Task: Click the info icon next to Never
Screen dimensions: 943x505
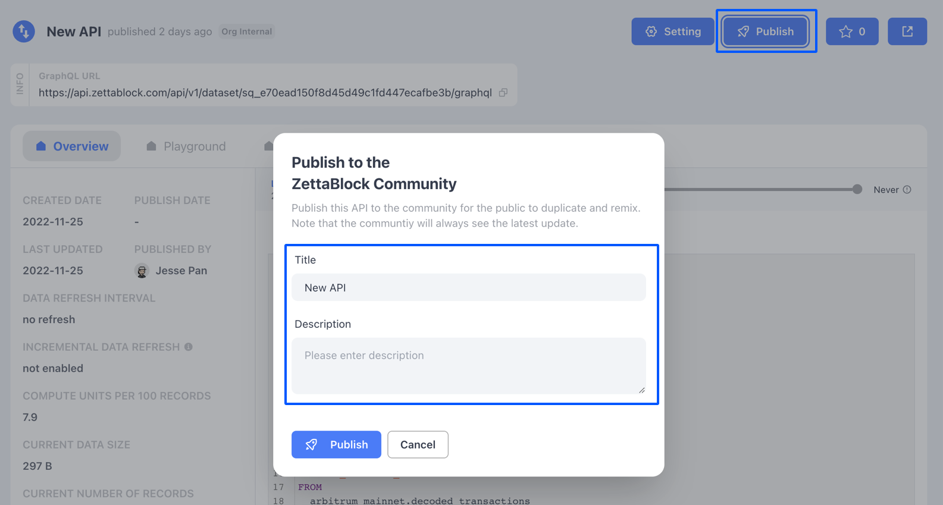Action: (x=907, y=190)
